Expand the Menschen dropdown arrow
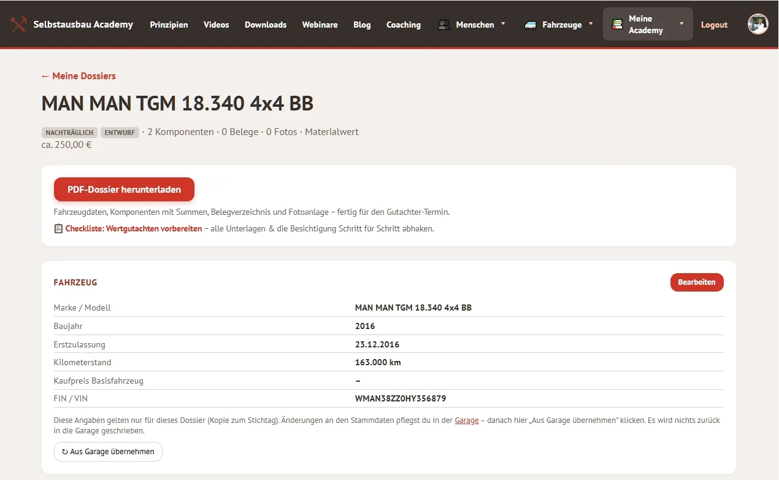The image size is (779, 480). tap(503, 24)
